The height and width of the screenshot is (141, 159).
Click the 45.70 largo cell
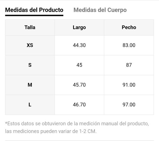79,85
